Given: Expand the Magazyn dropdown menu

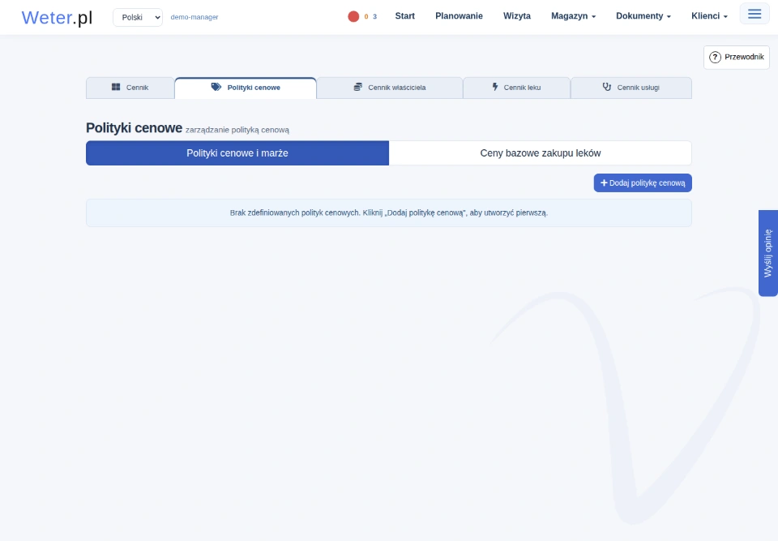Looking at the screenshot, I should [573, 16].
